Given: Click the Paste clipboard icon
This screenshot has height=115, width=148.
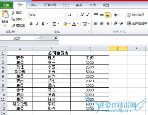Looking at the screenshot, I should click(5, 14).
